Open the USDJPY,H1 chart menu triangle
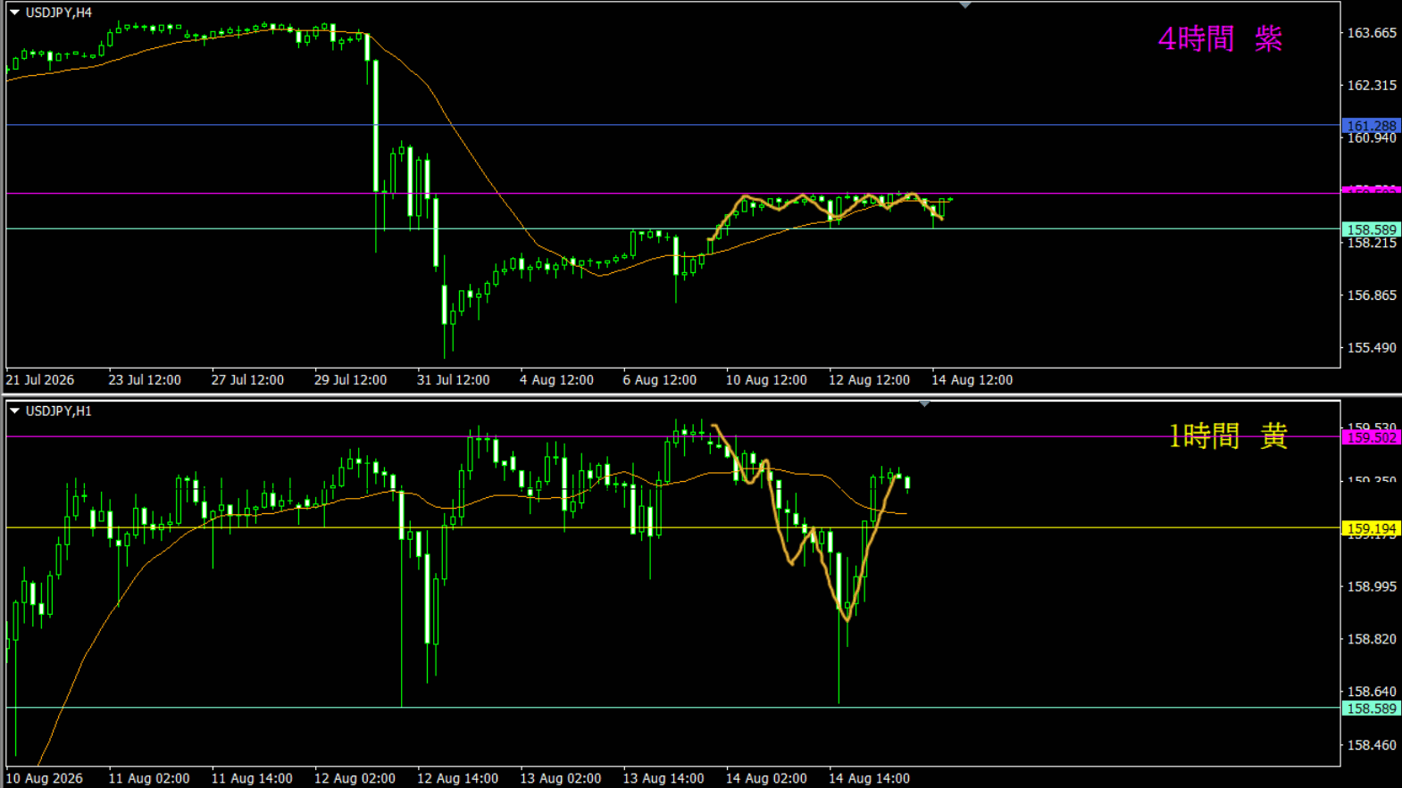1402x788 pixels. 14,411
